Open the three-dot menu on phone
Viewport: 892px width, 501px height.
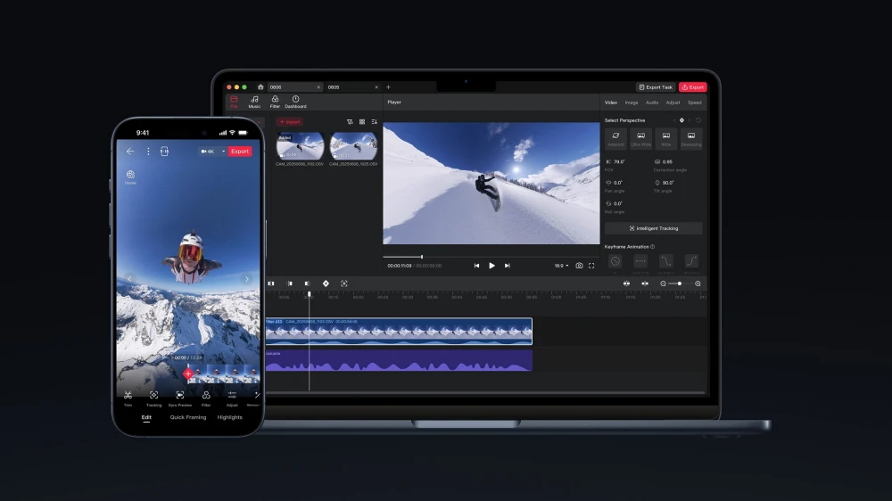click(148, 152)
